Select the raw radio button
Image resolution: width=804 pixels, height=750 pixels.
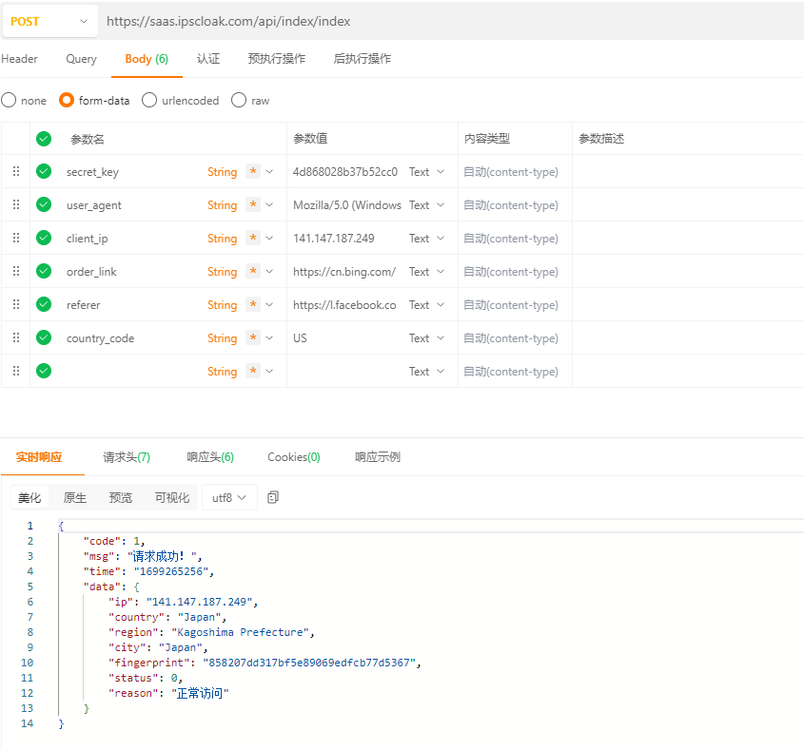click(x=239, y=100)
